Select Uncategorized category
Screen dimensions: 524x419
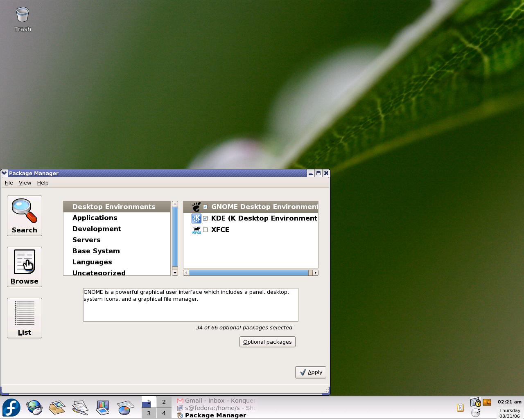[x=117, y=272]
